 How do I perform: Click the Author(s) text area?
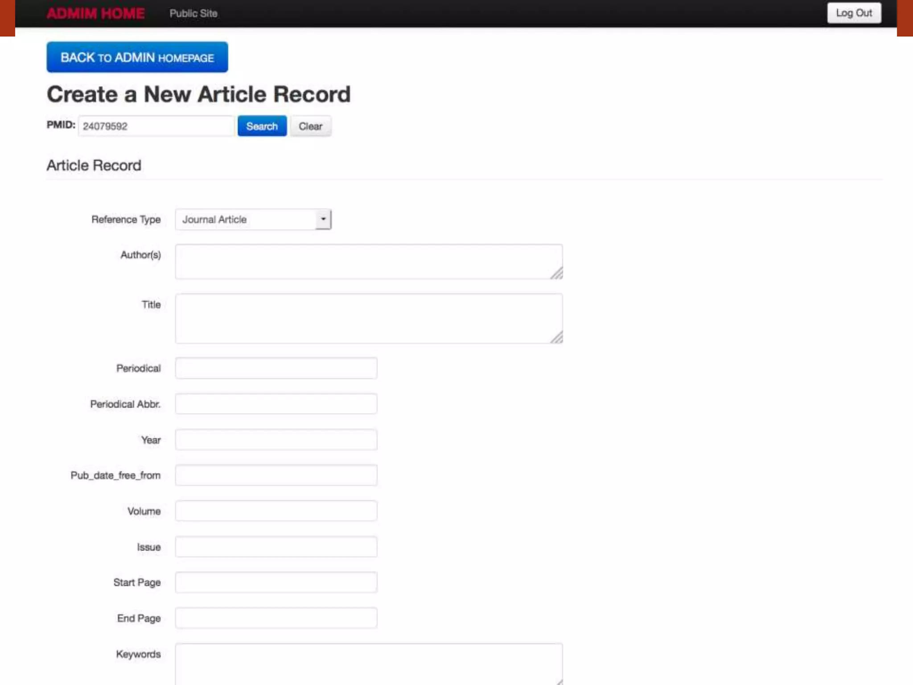click(x=369, y=262)
